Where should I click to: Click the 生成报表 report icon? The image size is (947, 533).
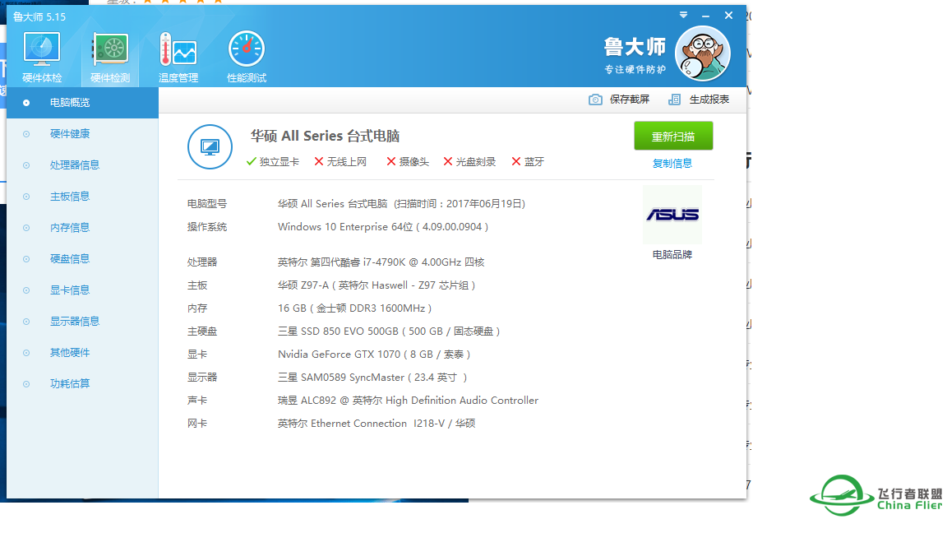[675, 100]
